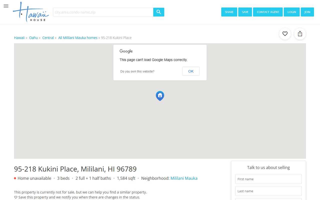Open 'Do you own this website?' link
This screenshot has width=320, height=200.
point(137,71)
